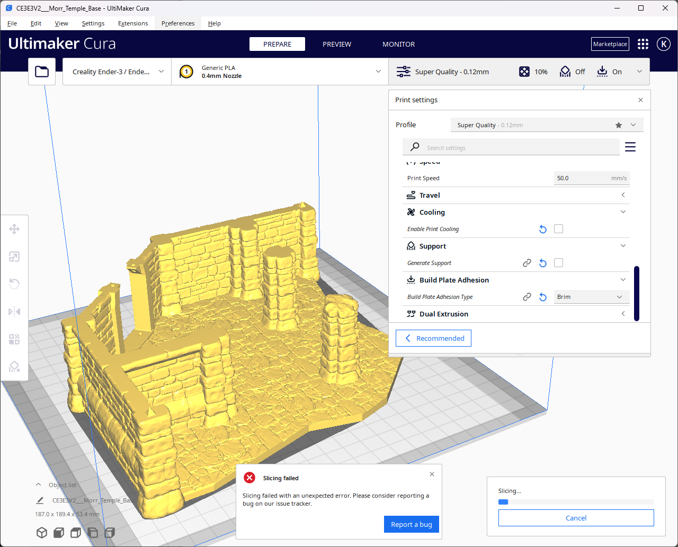Select the Support Blocker tool
Screen dimensions: 678x547
coord(14,366)
